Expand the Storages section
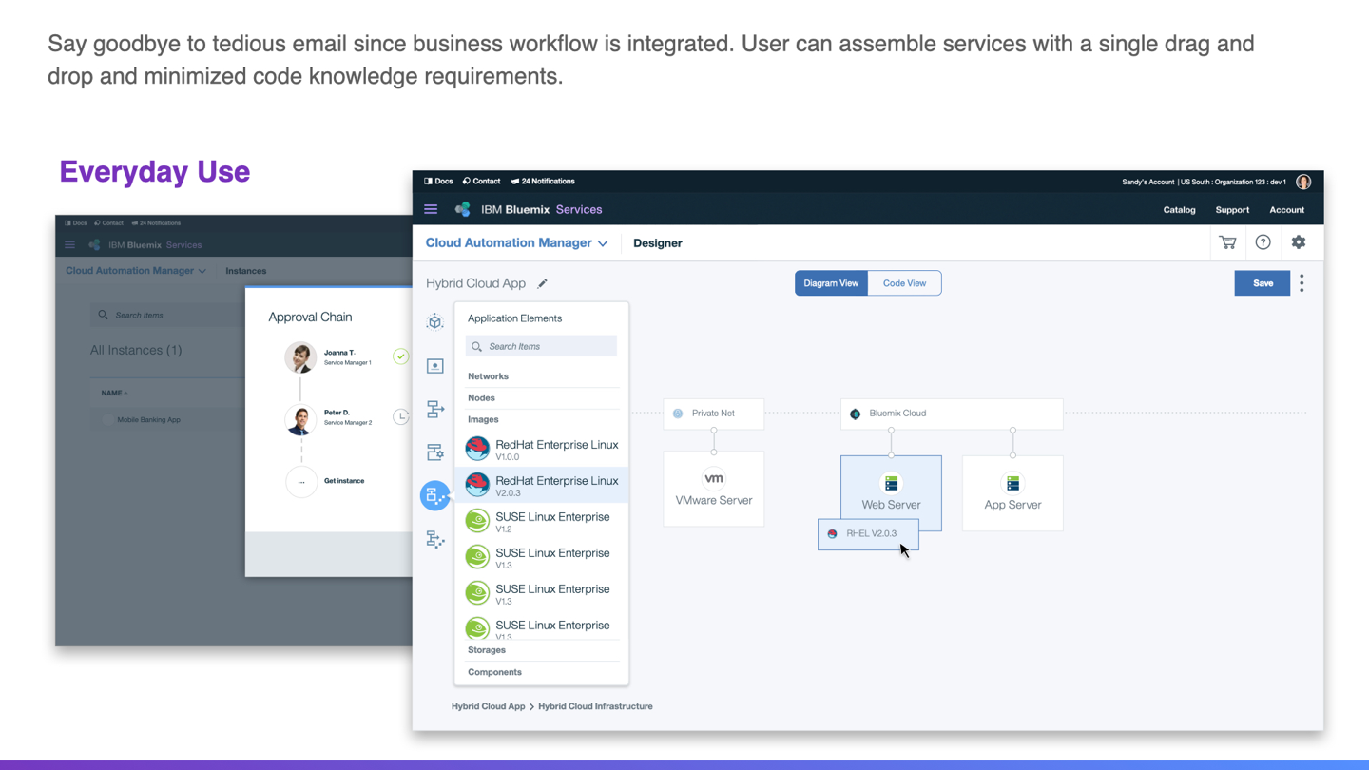Image resolution: width=1369 pixels, height=770 pixels. click(x=542, y=650)
